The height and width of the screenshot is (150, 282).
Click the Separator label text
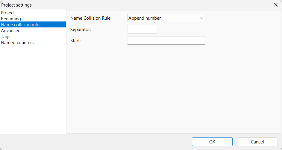[x=81, y=30]
